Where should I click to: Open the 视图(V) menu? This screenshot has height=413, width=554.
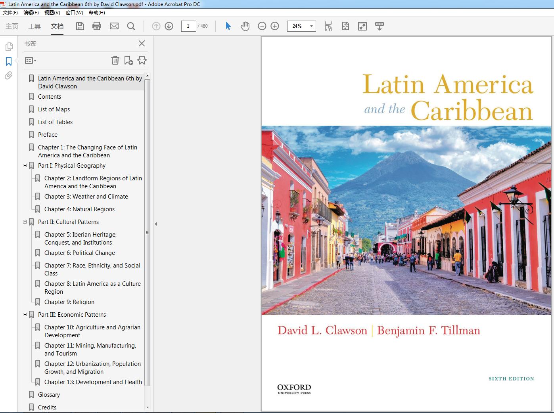[52, 13]
